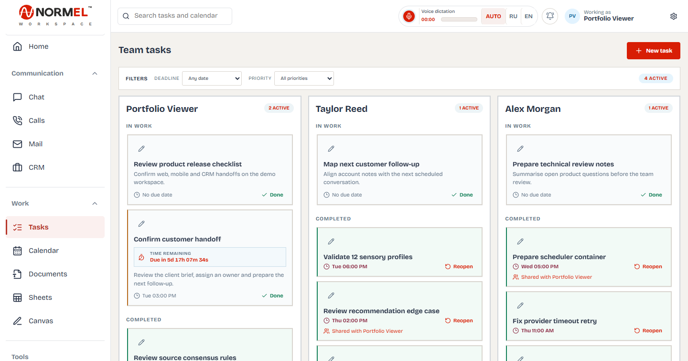Mark Prepare technical review notes as Done
The width and height of the screenshot is (688, 361).
(651, 195)
